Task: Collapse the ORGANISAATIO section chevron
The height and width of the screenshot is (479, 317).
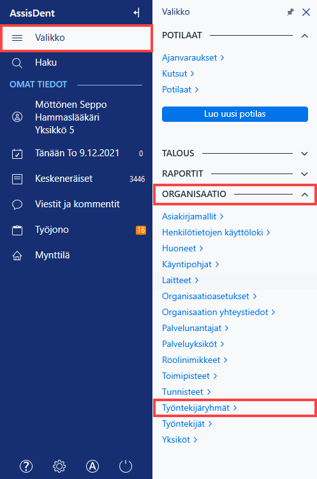Action: (304, 195)
